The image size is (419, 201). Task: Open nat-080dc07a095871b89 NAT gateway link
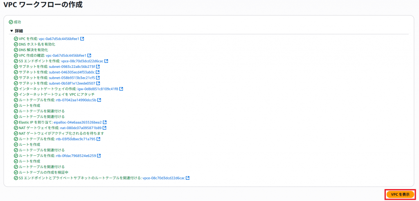[x=81, y=128]
